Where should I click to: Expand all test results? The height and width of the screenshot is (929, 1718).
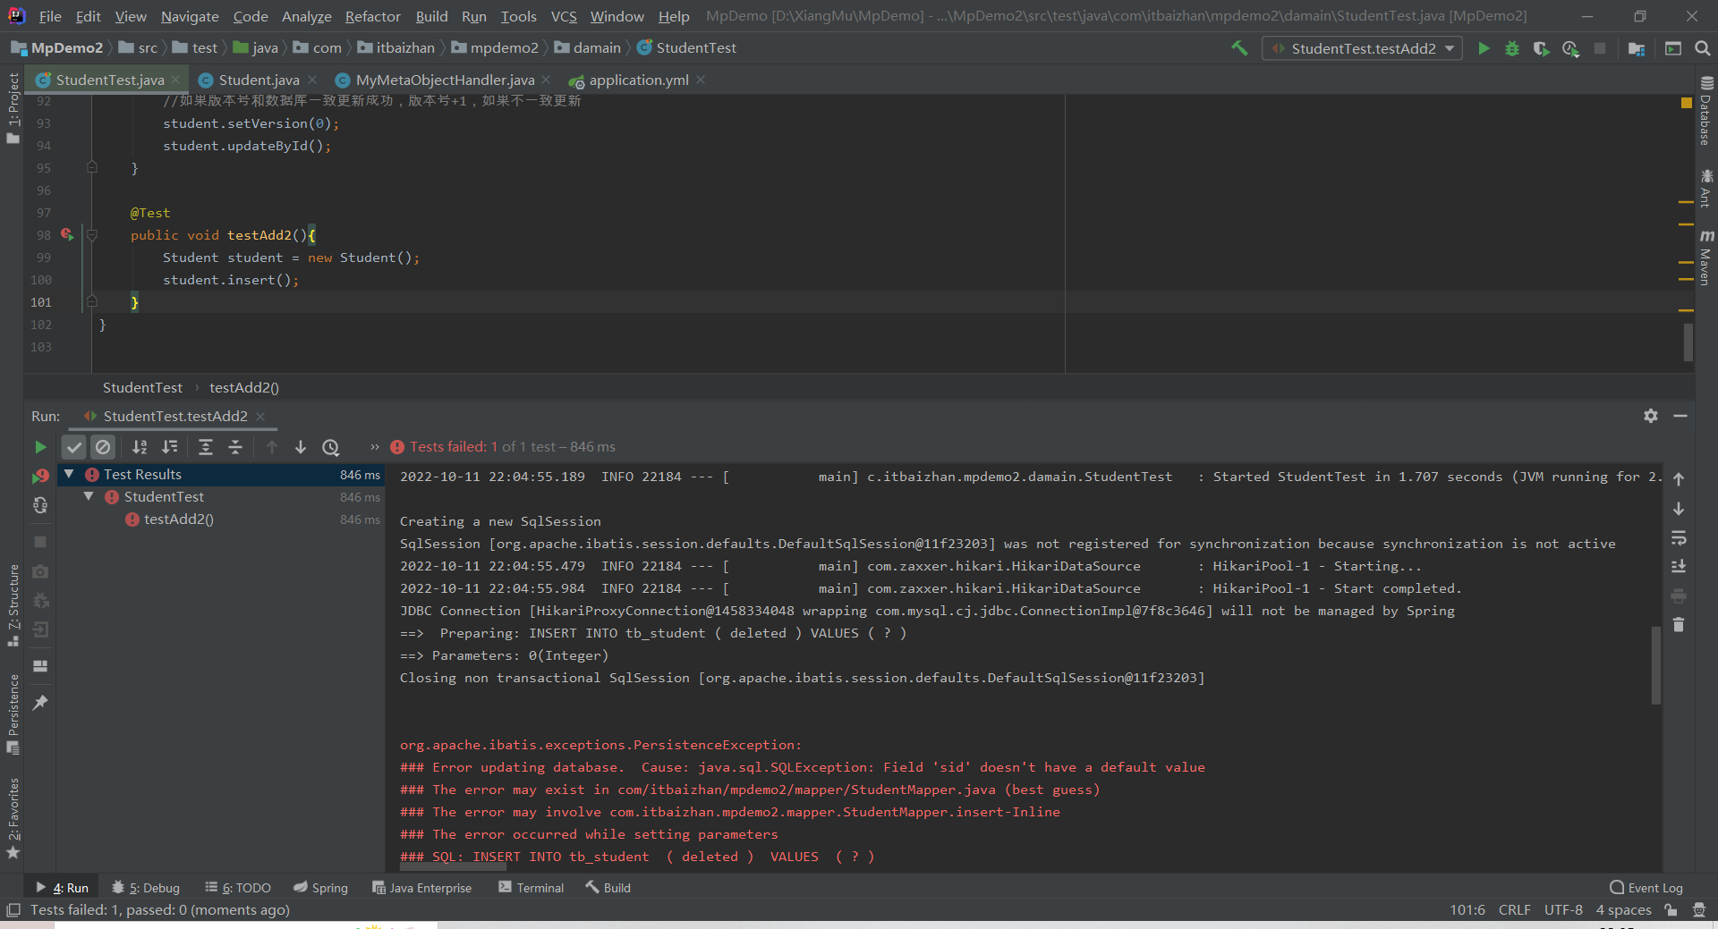[206, 447]
